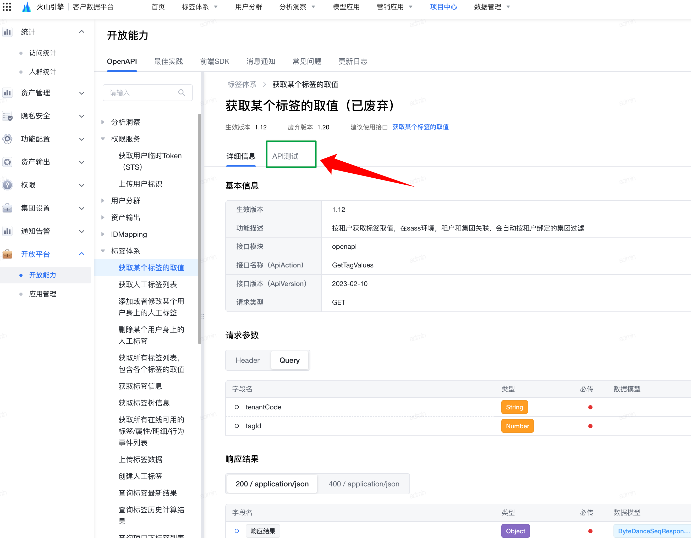
Task: Collapse the 统计 sidebar section
Action: [x=82, y=32]
